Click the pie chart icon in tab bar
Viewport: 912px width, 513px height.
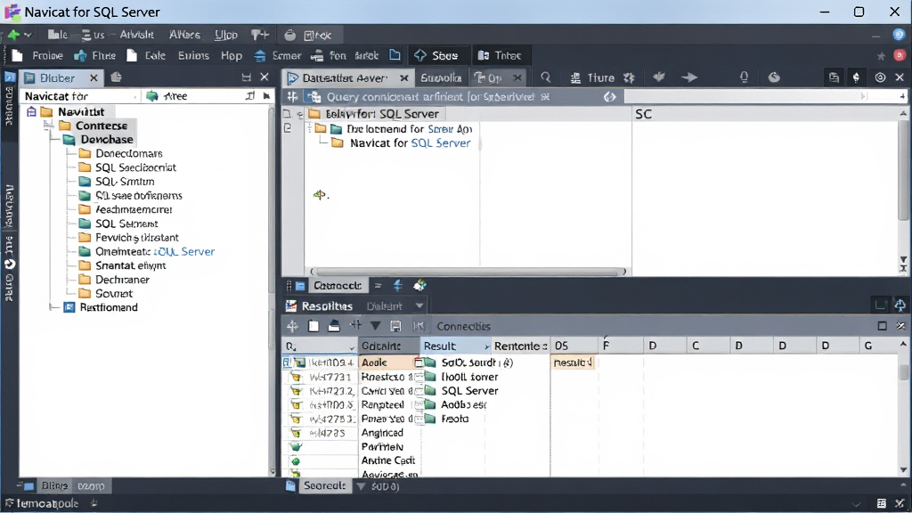pyautogui.click(x=774, y=77)
